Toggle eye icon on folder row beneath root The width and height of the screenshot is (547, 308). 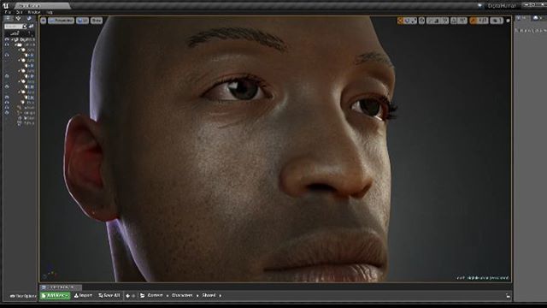(x=7, y=44)
